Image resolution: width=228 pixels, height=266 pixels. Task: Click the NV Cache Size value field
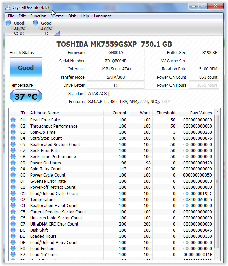[x=204, y=61]
